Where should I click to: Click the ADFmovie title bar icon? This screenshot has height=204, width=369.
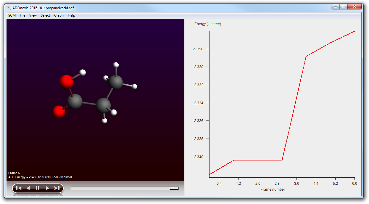[9, 8]
